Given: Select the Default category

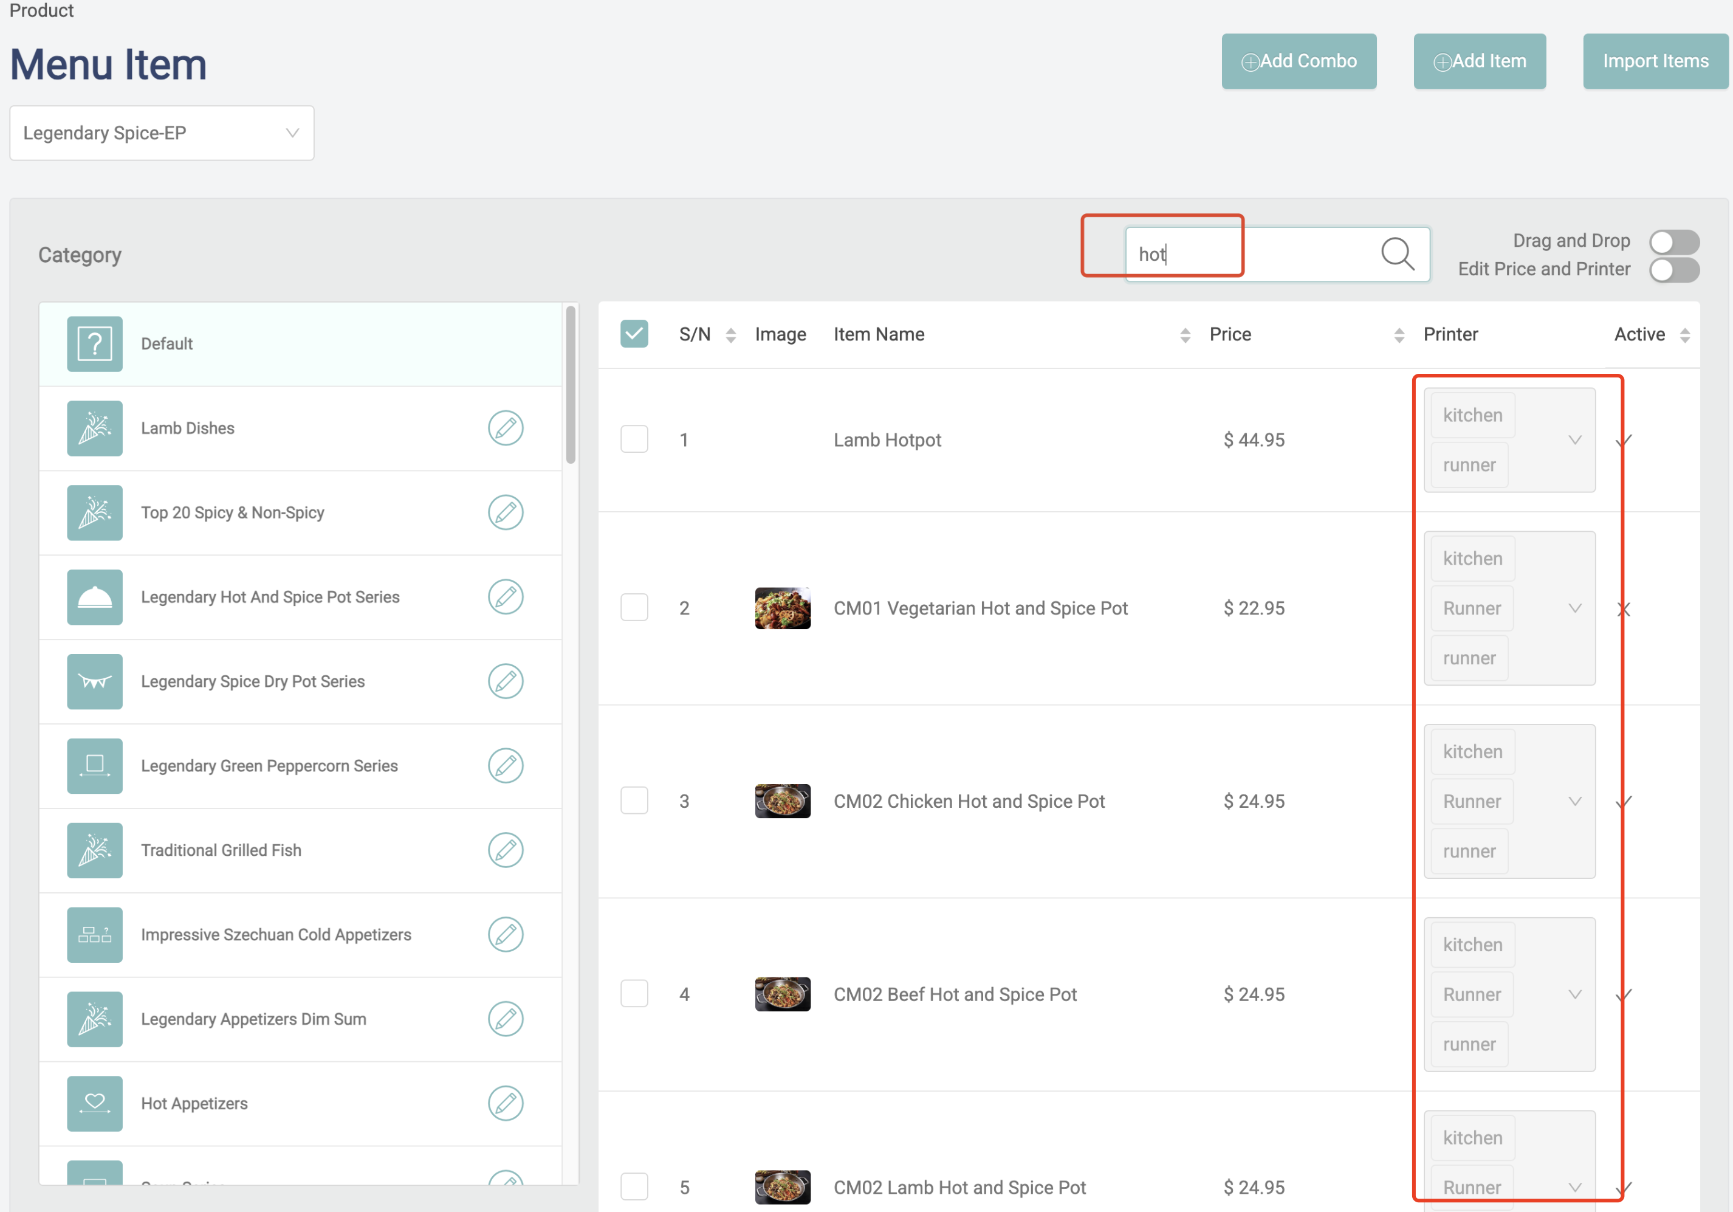Looking at the screenshot, I should pyautogui.click(x=300, y=345).
